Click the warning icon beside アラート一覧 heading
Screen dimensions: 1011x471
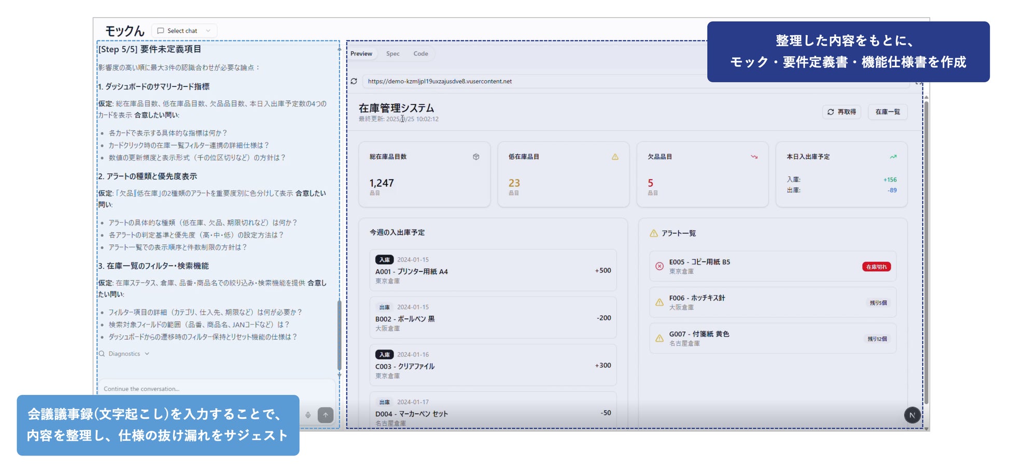[x=654, y=233]
